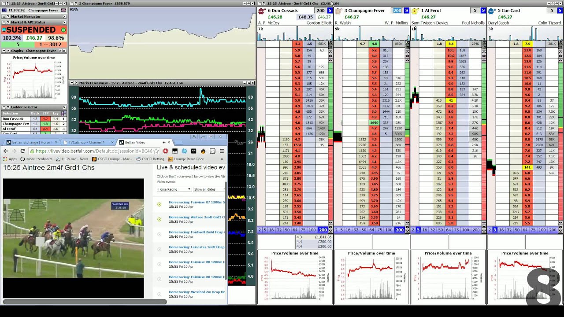Screen dimensions: 564x317
Task: Select 5 stake button under Cue Card ladder
Action: coord(495,230)
